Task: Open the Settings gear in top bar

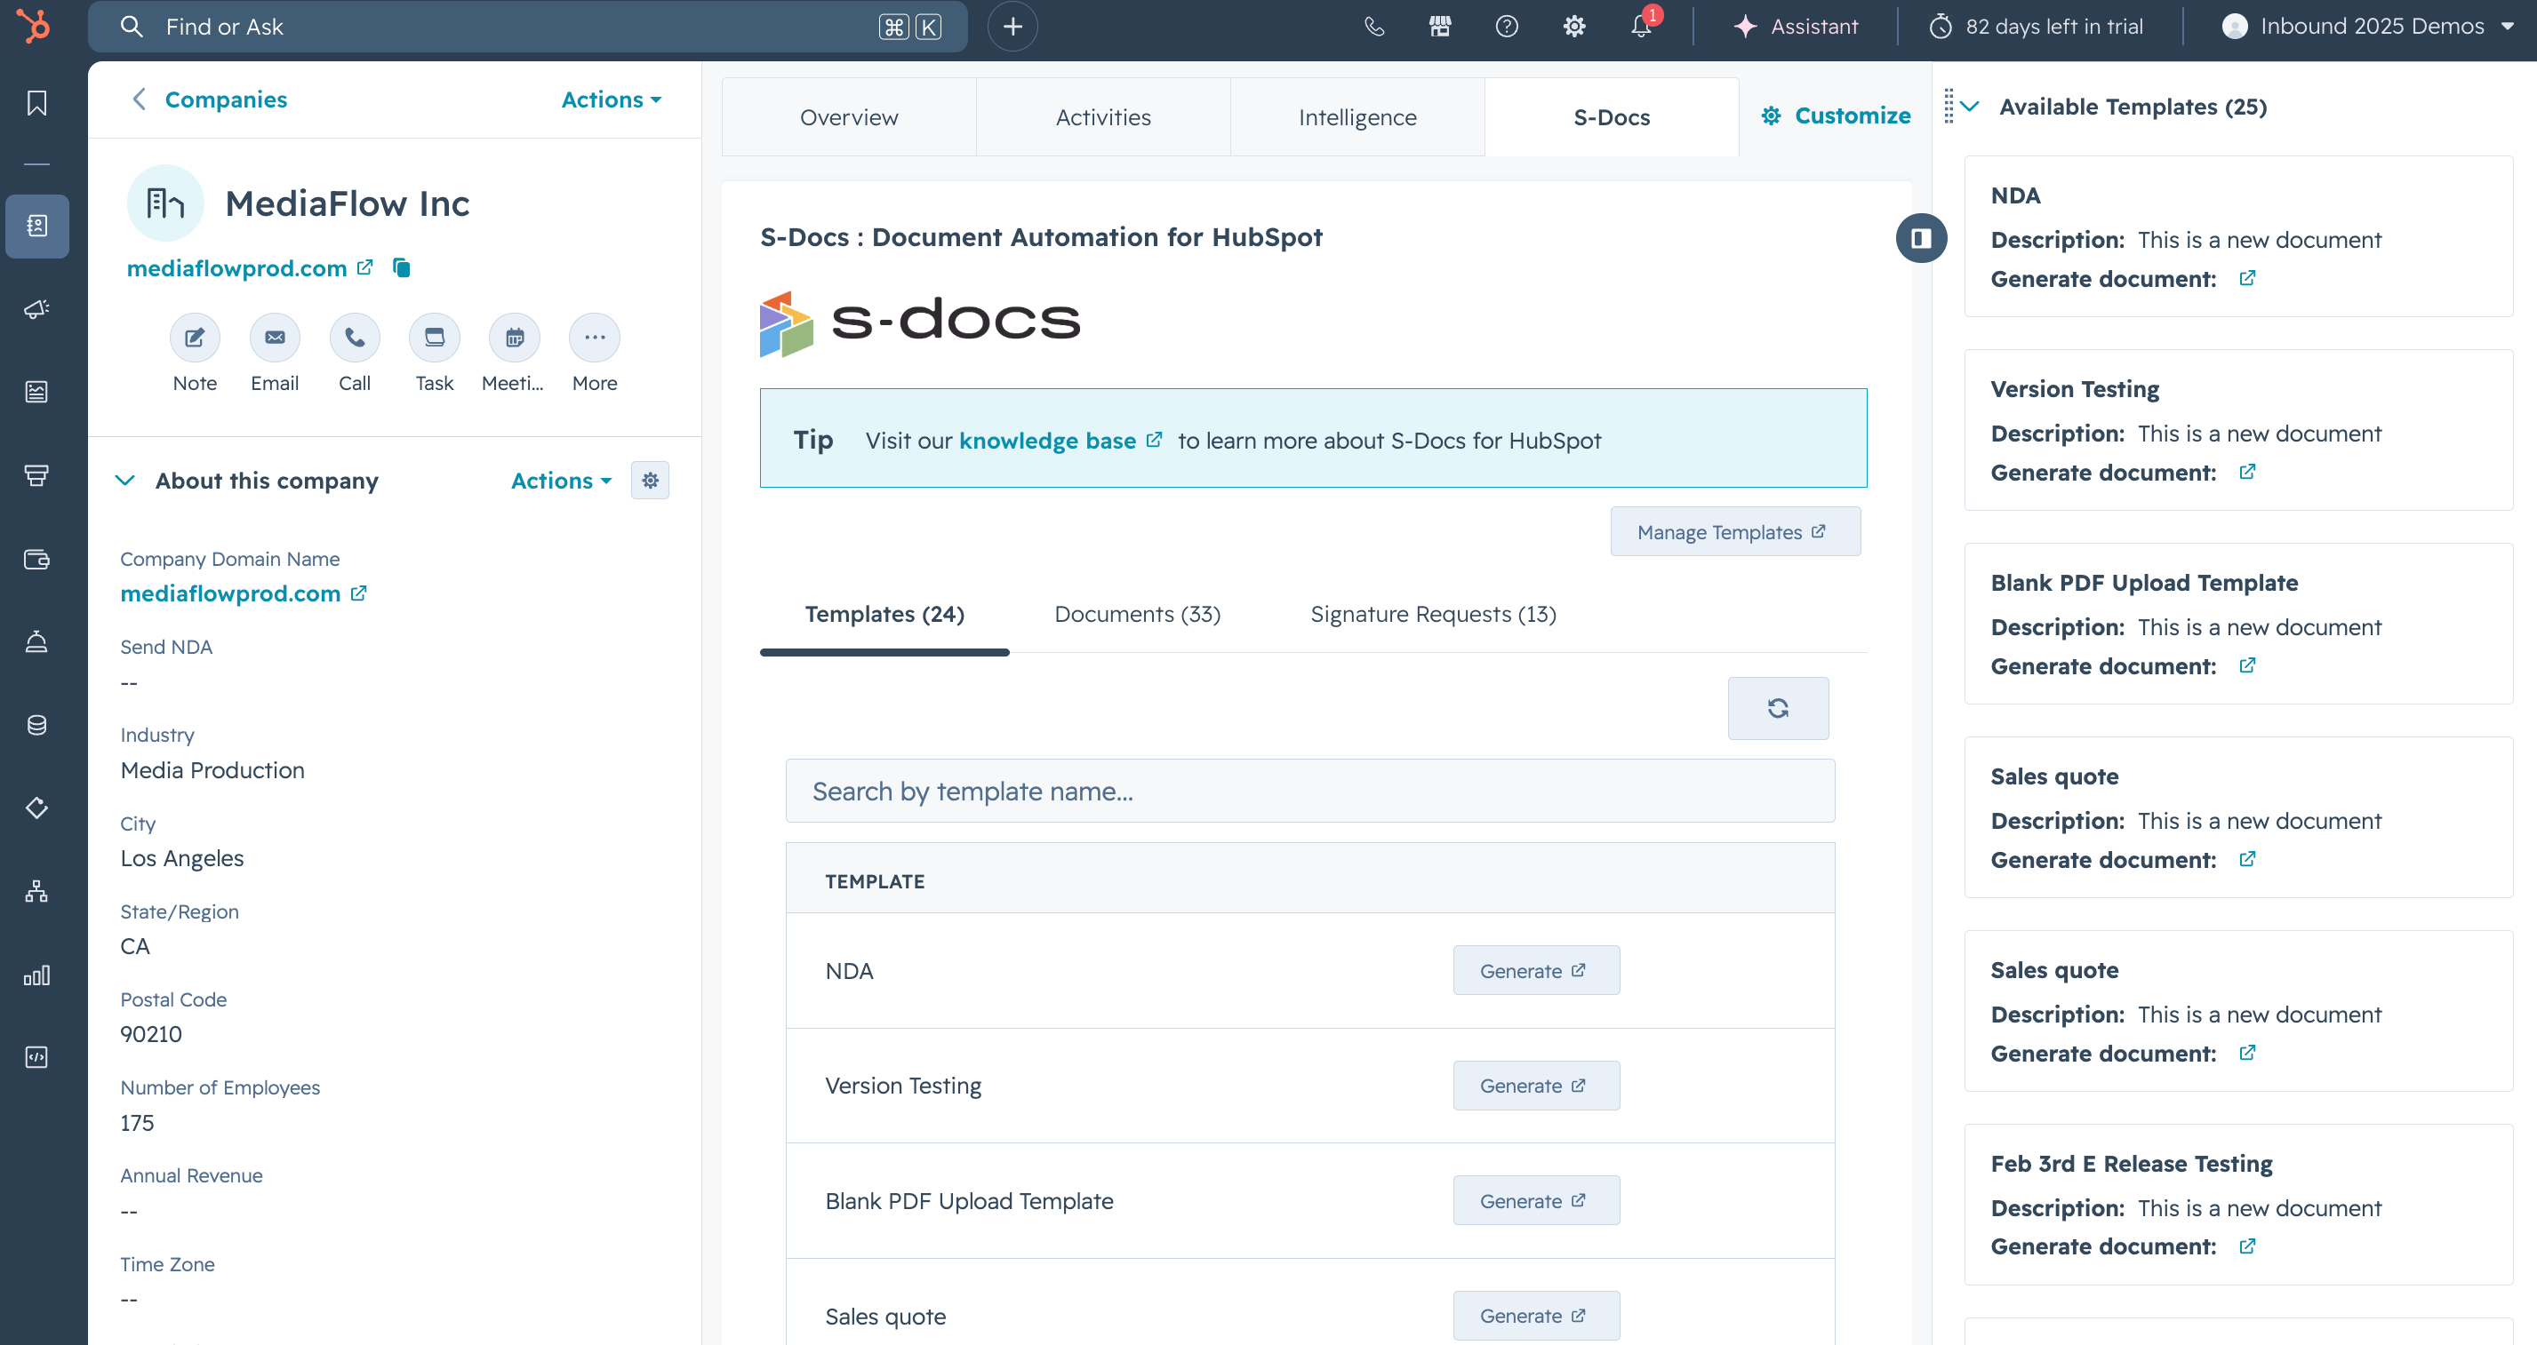Action: coord(1573,27)
